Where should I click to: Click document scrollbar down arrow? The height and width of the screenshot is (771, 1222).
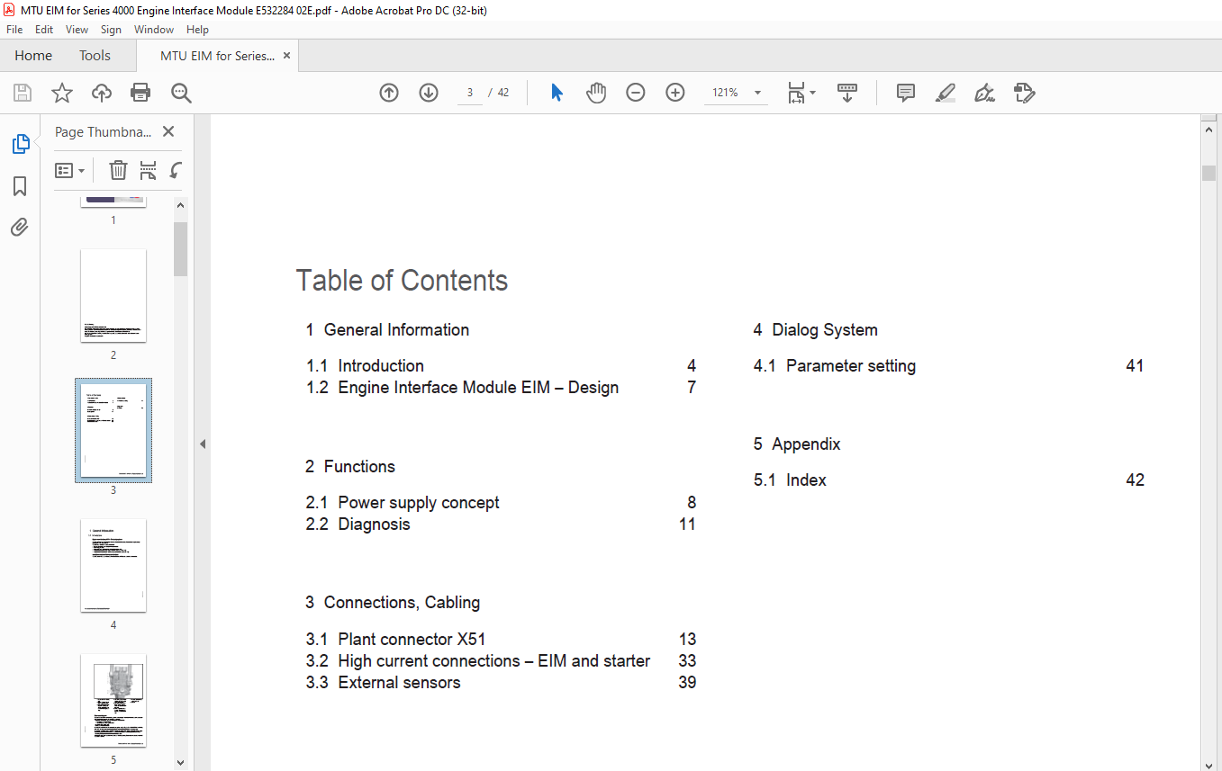pos(1208,764)
